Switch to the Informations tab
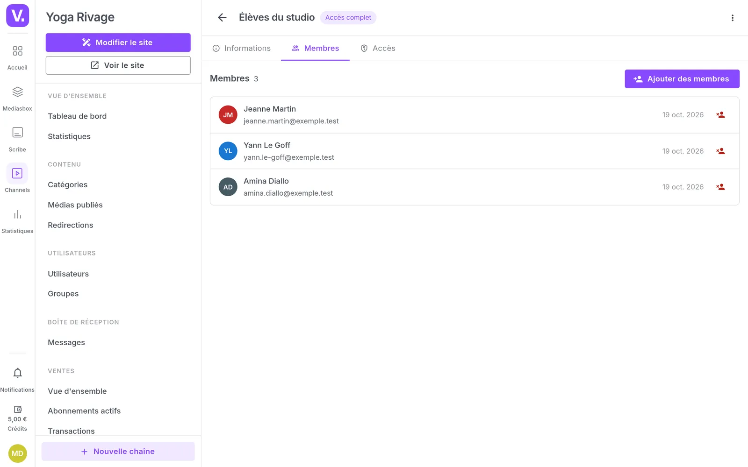This screenshot has width=748, height=467. (241, 48)
